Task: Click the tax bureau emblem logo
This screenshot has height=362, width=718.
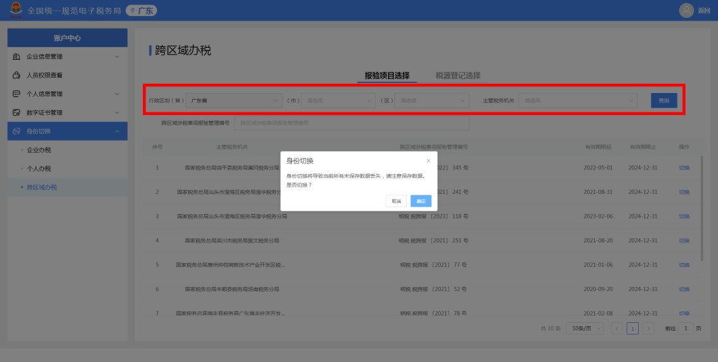Action: pos(16,10)
